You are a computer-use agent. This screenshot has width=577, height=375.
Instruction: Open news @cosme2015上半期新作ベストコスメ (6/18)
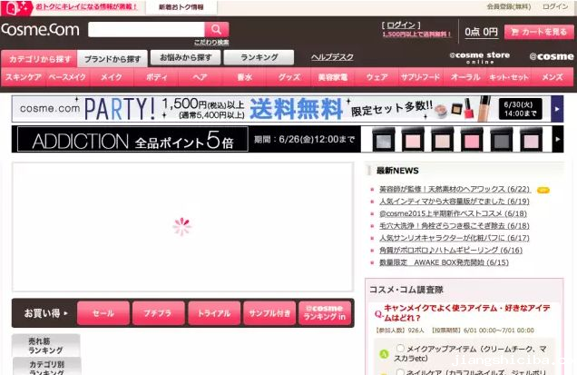point(453,213)
